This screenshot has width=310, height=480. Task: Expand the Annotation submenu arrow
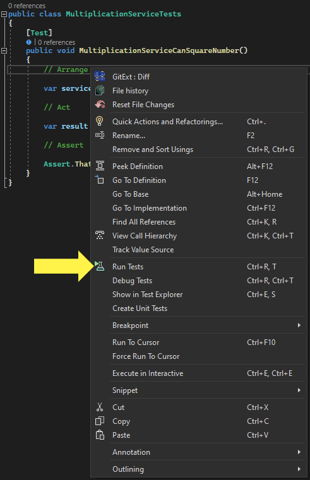[299, 452]
